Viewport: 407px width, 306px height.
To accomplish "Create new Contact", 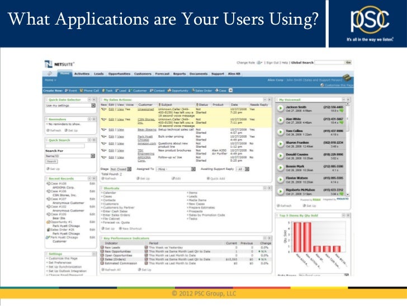I will (157, 91).
